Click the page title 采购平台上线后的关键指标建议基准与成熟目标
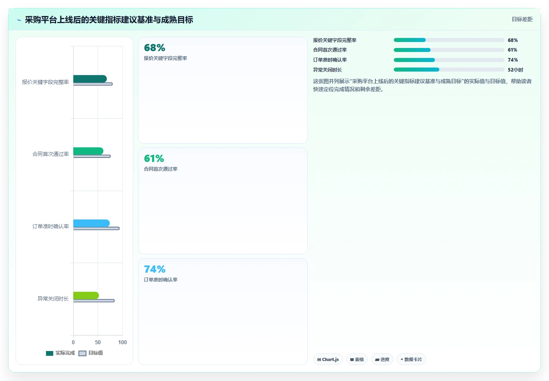 pyautogui.click(x=109, y=20)
